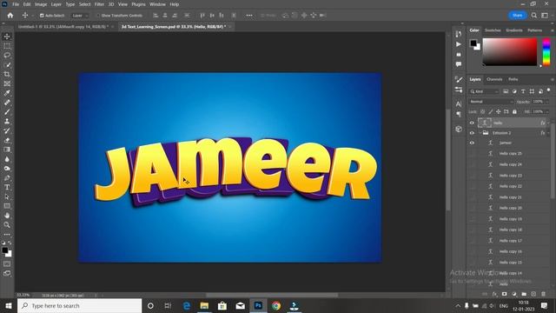556x313 pixels.
Task: Open the Paragraph panel icon
Action: 459,114
